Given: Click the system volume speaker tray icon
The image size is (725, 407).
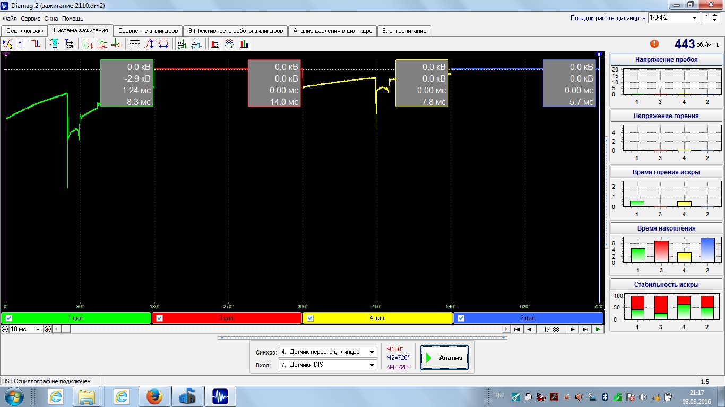Looking at the screenshot, I should click(x=643, y=396).
